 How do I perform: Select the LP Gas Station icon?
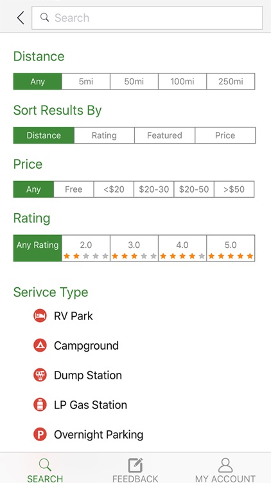(x=40, y=405)
